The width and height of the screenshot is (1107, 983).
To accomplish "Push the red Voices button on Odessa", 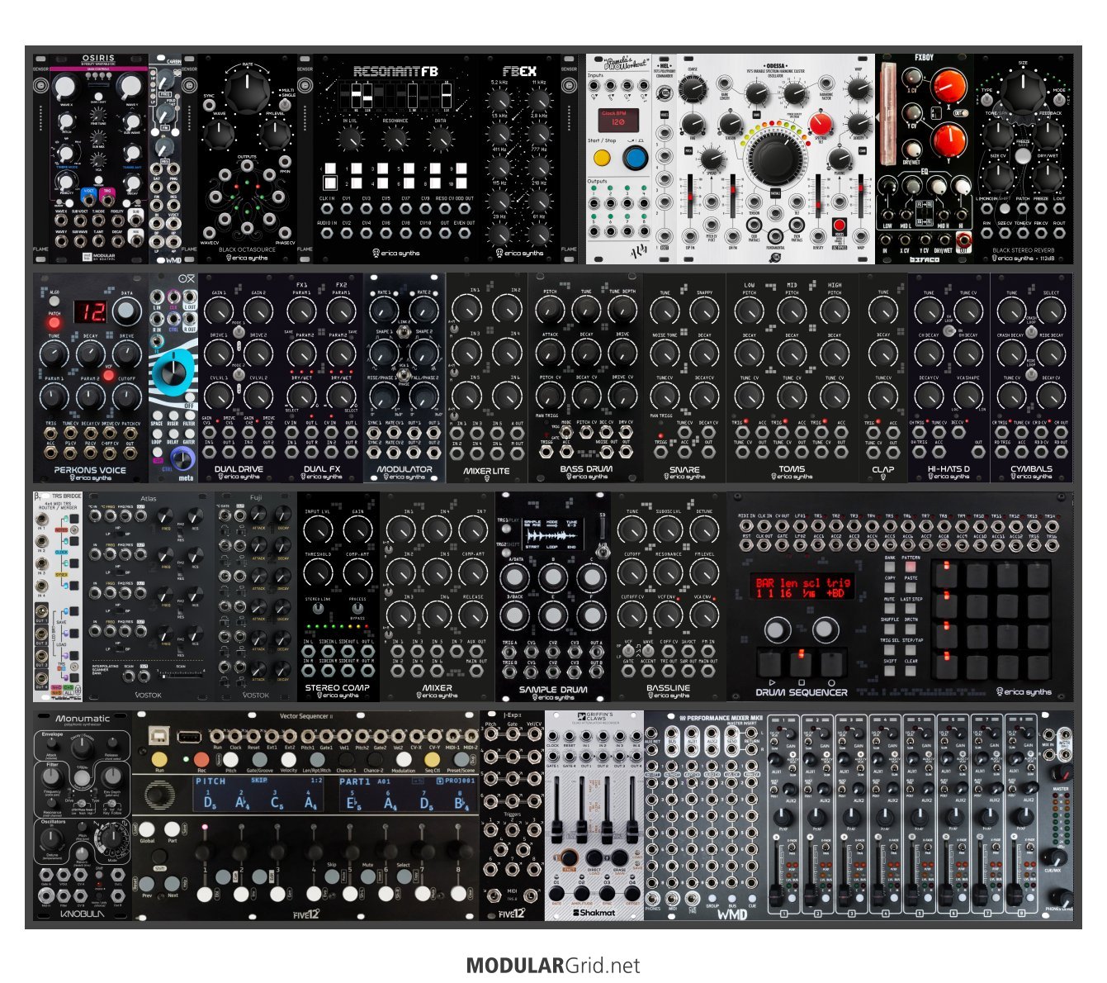I will pos(840,226).
